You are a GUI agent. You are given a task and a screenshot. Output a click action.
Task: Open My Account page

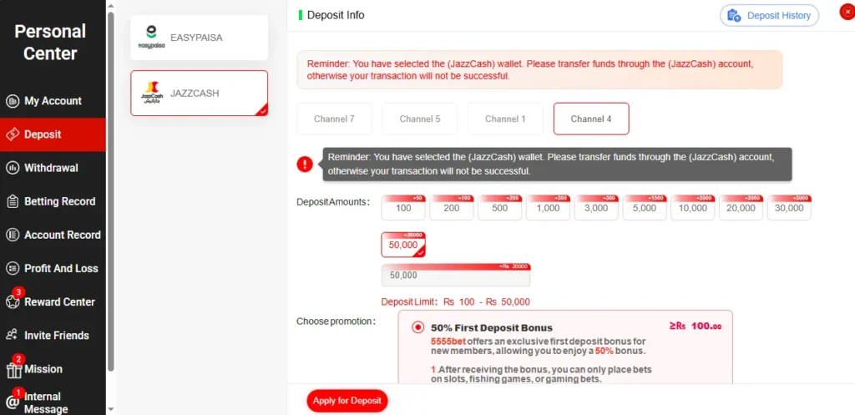tap(53, 101)
